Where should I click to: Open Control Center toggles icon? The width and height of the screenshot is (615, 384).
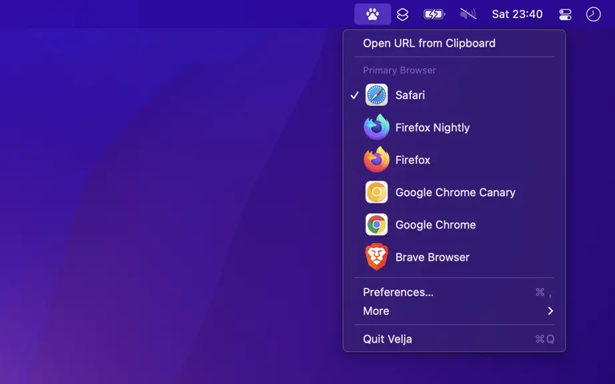565,15
